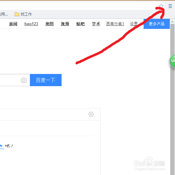Open the 更多产品 button
Image resolution: width=175 pixels, height=175 pixels.
coord(157,24)
